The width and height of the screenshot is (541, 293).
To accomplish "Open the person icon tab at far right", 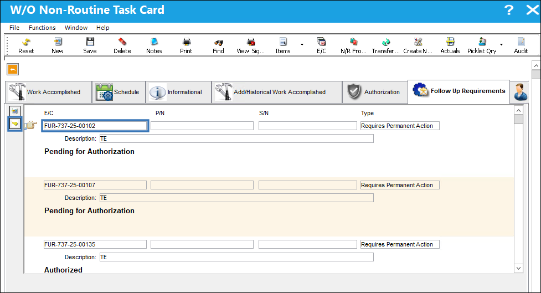I will [x=521, y=92].
